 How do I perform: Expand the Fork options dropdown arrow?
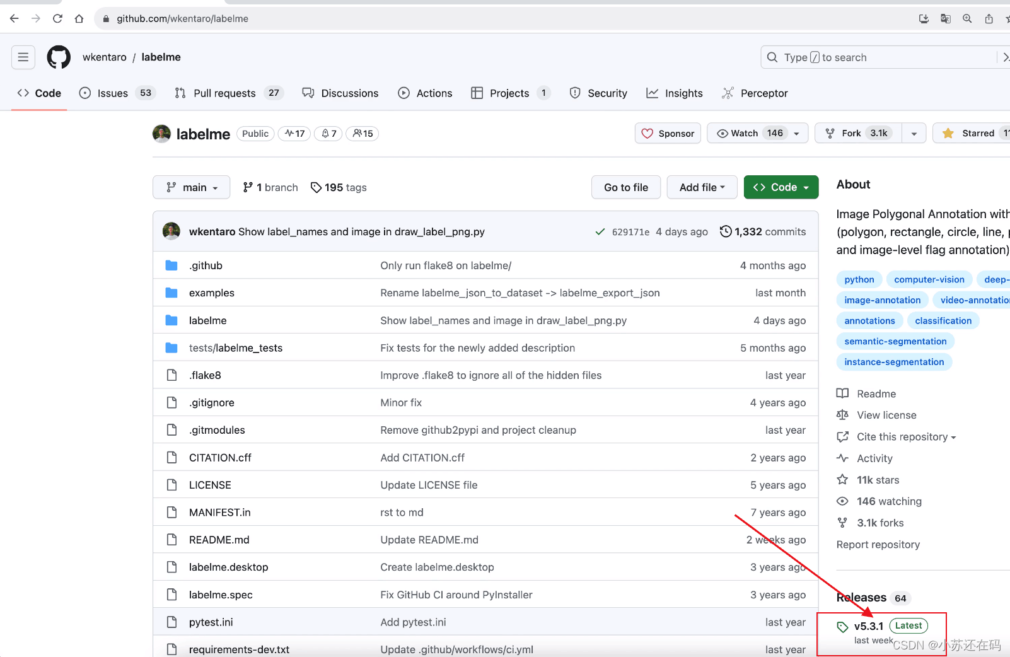coord(914,133)
